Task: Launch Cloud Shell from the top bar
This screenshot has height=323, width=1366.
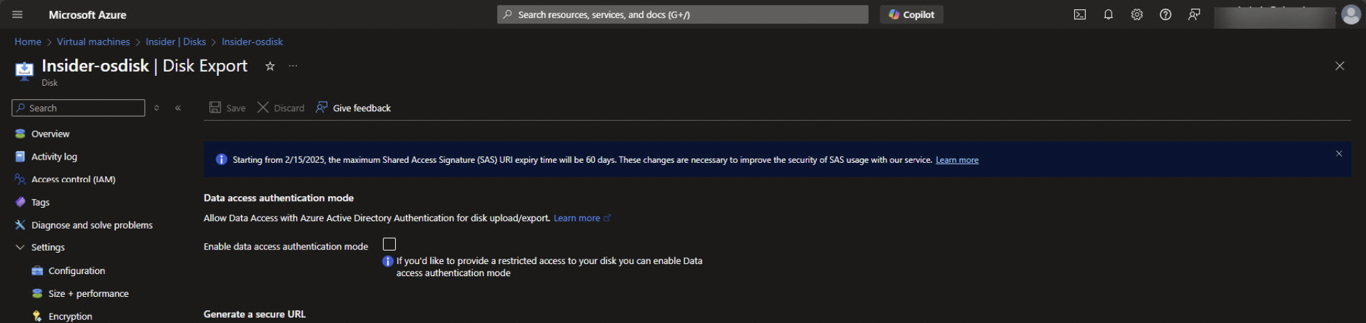Action: 1080,14
